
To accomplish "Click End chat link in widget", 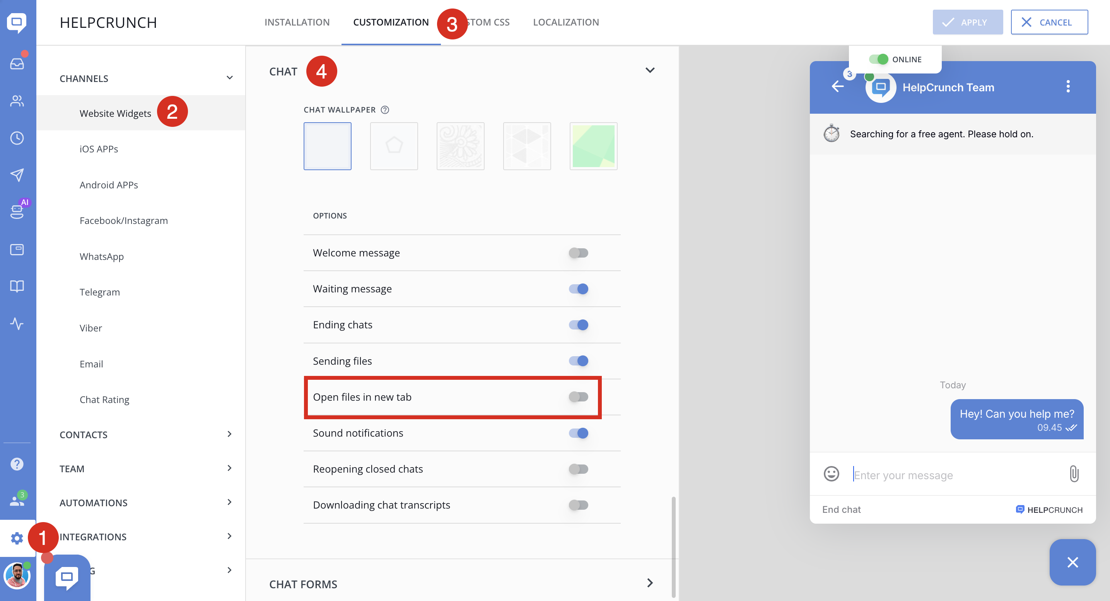I will [841, 509].
